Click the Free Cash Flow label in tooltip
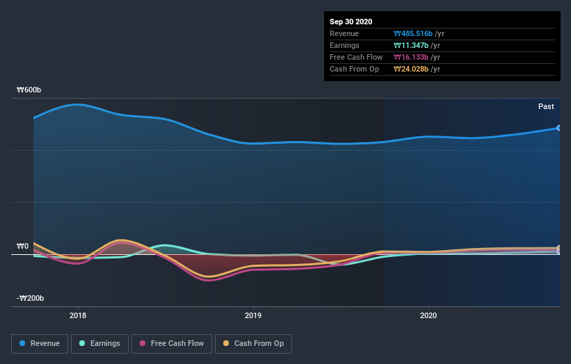Screen dimensions: 571x364 pos(356,57)
